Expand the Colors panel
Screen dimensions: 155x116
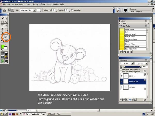click(120, 24)
